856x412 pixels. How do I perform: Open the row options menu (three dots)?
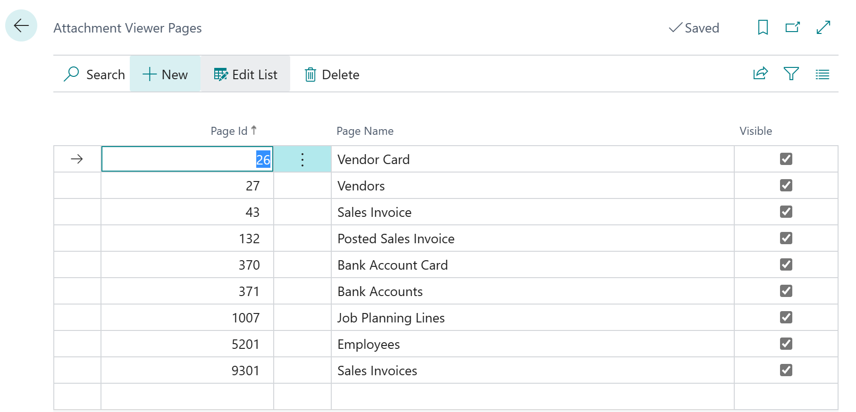pos(302,160)
